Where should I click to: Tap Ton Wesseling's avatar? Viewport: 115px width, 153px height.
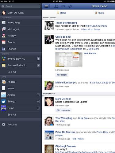(49, 121)
